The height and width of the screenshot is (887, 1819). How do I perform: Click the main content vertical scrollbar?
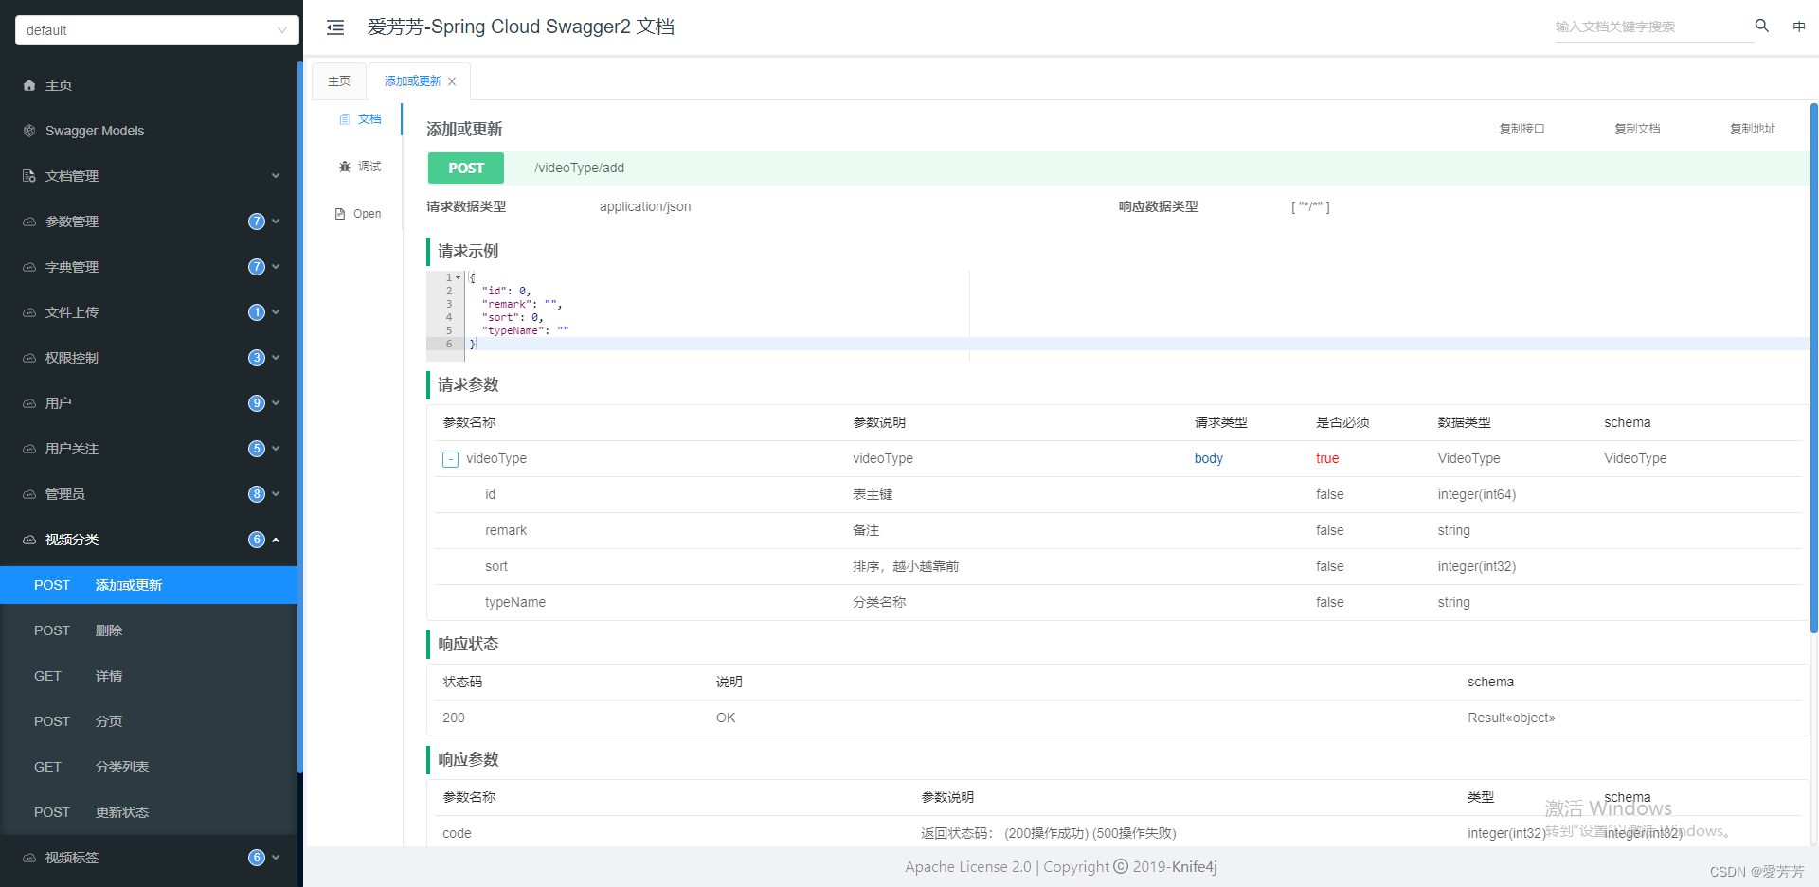tap(1814, 368)
